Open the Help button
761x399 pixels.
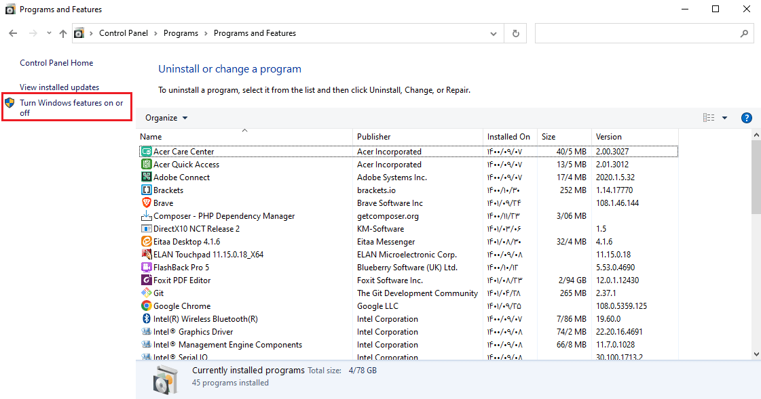[x=747, y=118]
